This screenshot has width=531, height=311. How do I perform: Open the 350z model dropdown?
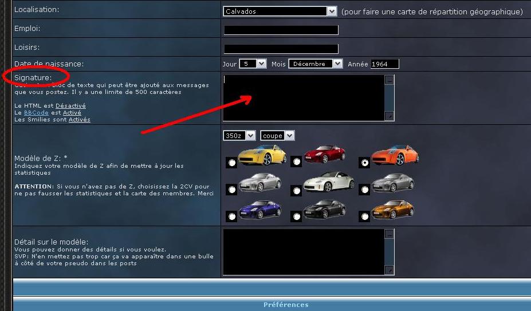(x=239, y=136)
